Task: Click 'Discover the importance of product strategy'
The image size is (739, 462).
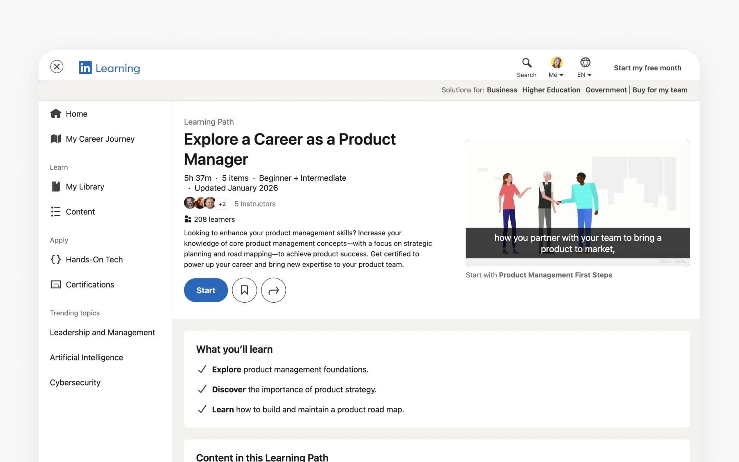Action: (294, 389)
